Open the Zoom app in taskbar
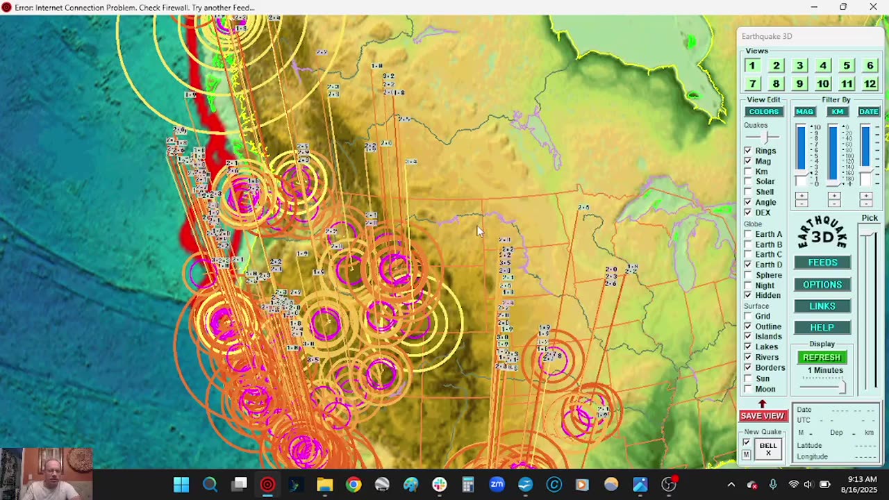 point(497,485)
